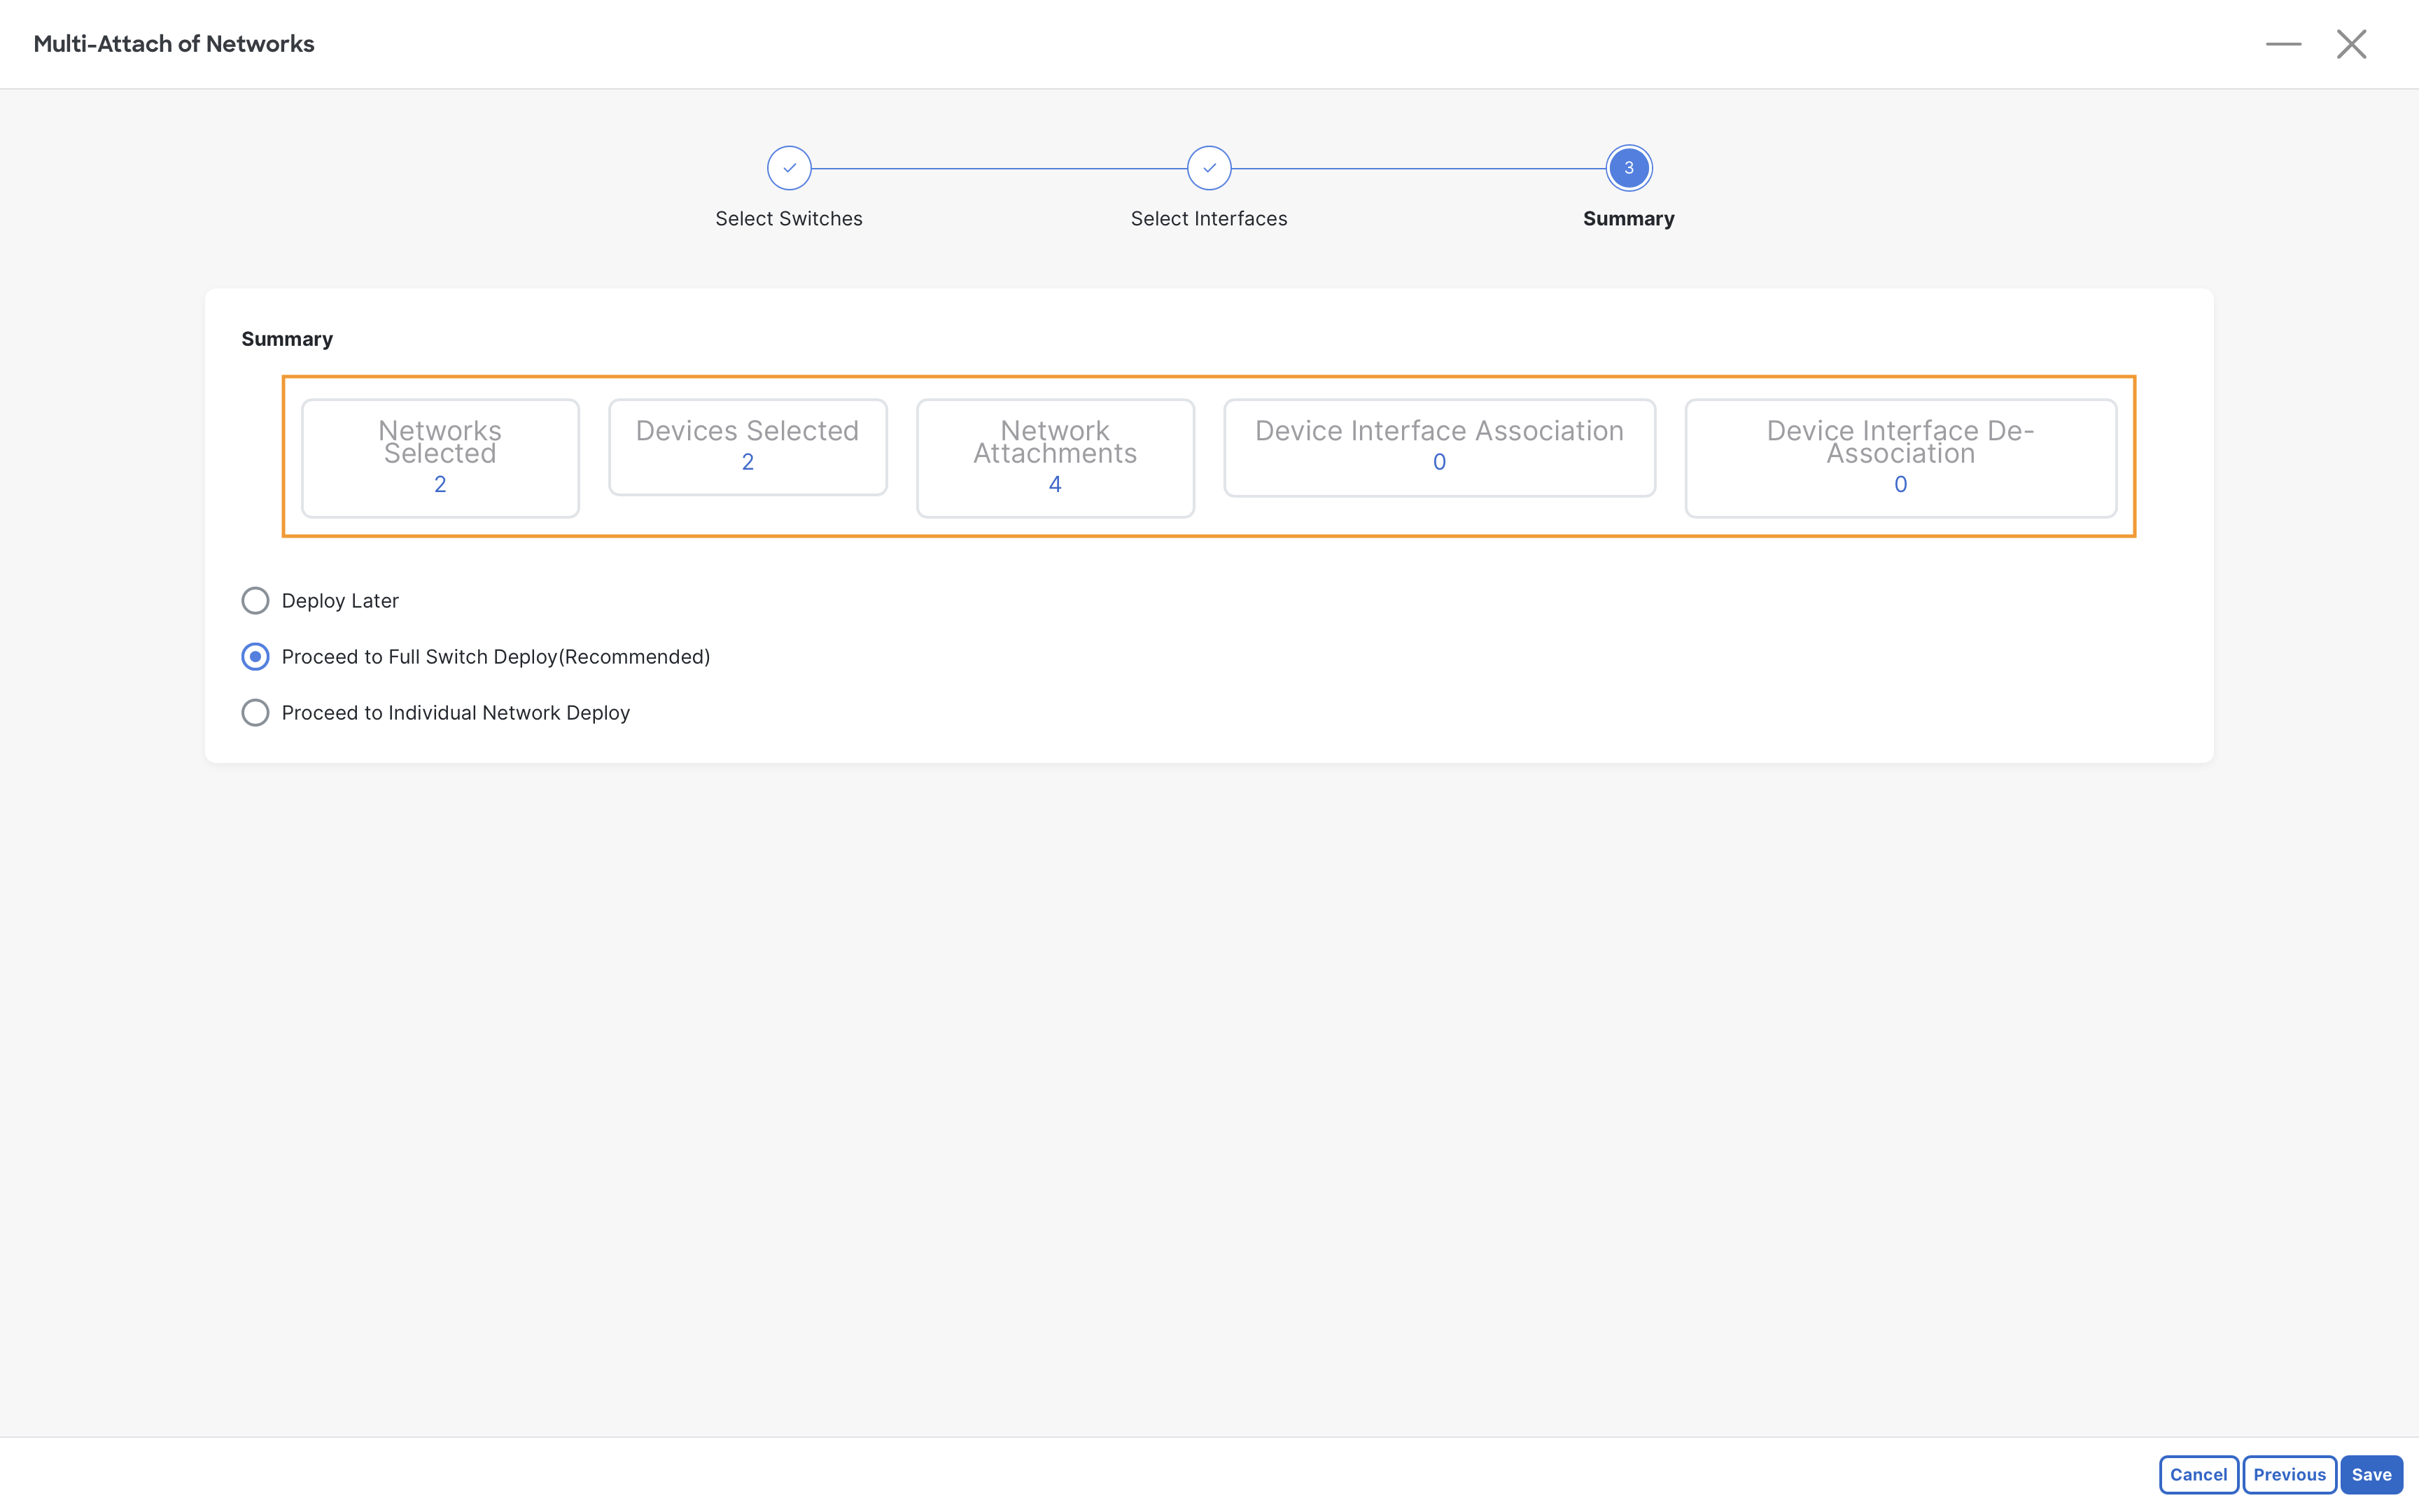Image resolution: width=2419 pixels, height=1512 pixels.
Task: Click the Multi-Attach of Networks title
Action: [x=174, y=44]
